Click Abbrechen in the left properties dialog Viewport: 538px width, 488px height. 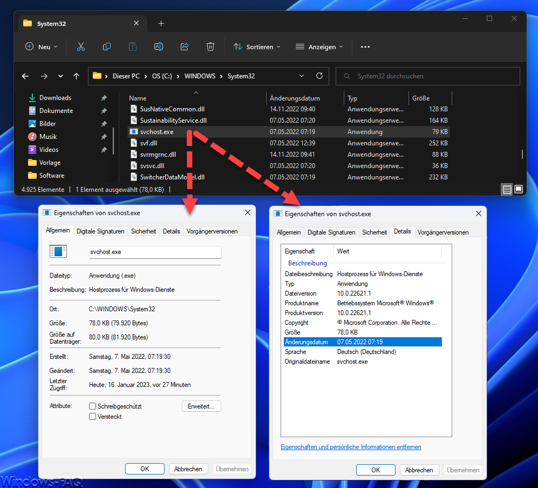pyautogui.click(x=188, y=469)
